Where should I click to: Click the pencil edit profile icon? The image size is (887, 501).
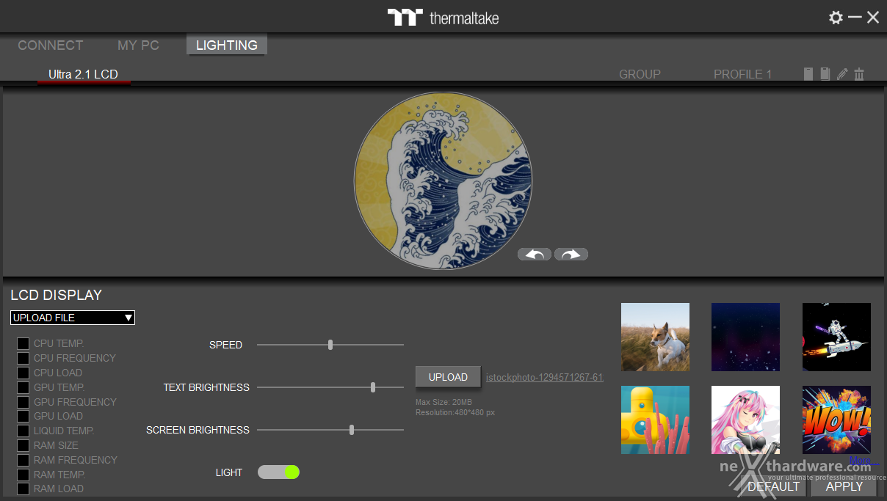tap(842, 74)
